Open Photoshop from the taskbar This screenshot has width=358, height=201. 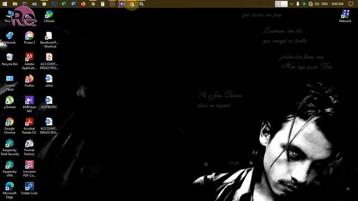[x=54, y=4]
